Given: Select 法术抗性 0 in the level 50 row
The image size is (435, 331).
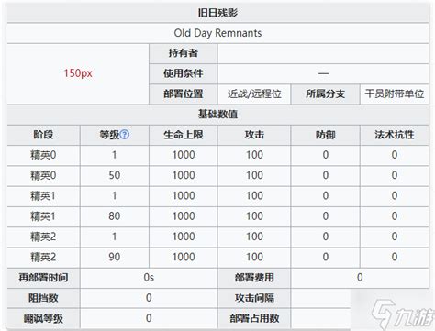Looking at the screenshot, I should tap(395, 175).
